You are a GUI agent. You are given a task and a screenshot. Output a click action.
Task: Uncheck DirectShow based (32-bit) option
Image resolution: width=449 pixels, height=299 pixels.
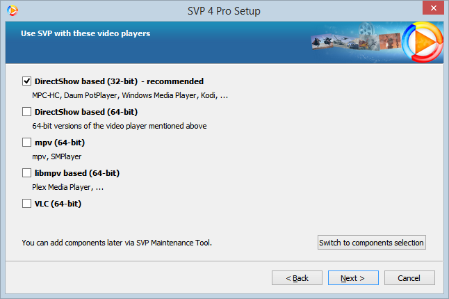27,81
